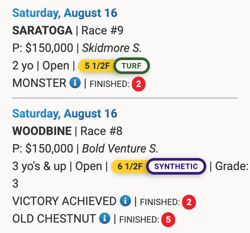Select the purple SYNTHETIC surface badge
This screenshot has height=233, width=250.
176,166
